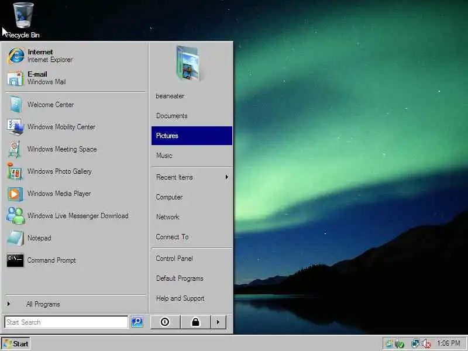This screenshot has height=351, width=468.
Task: Open Notepad icon
Action: (16, 238)
